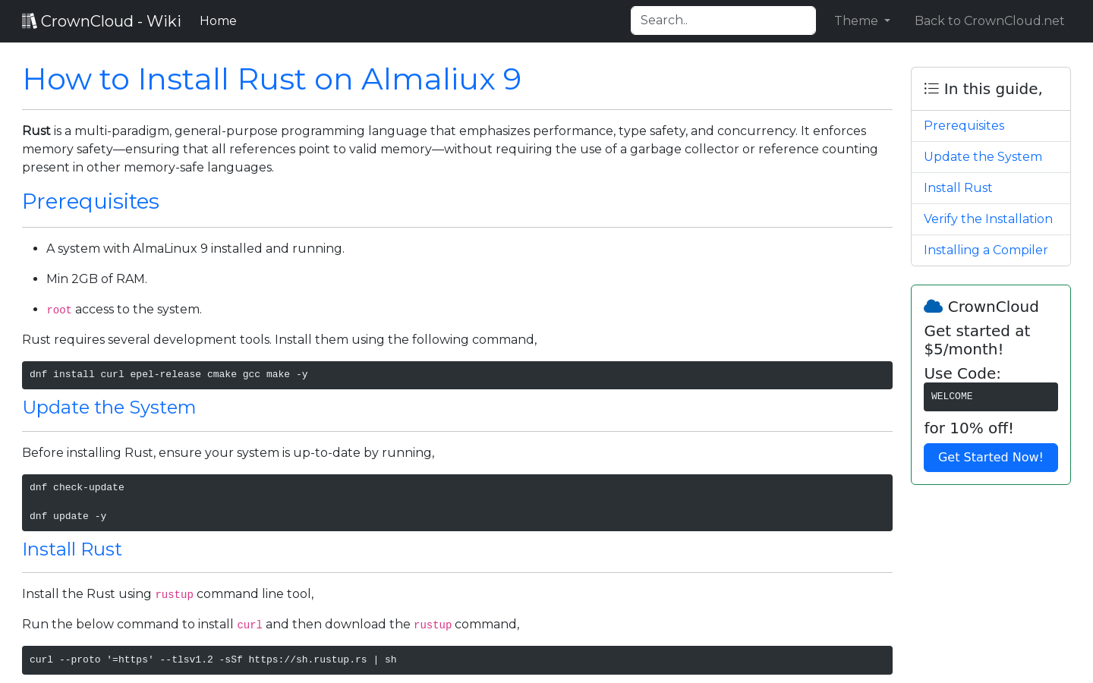
Task: Click the dnf install curl epel-release code block
Action: (457, 375)
